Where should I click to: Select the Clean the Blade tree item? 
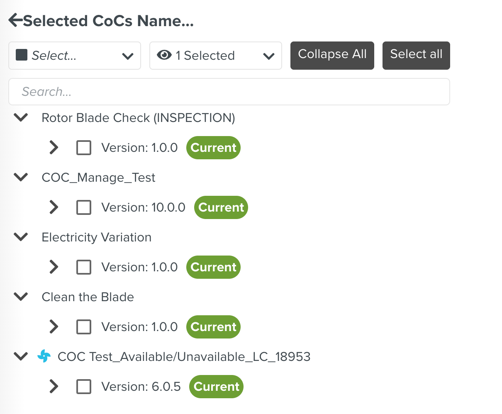(88, 297)
